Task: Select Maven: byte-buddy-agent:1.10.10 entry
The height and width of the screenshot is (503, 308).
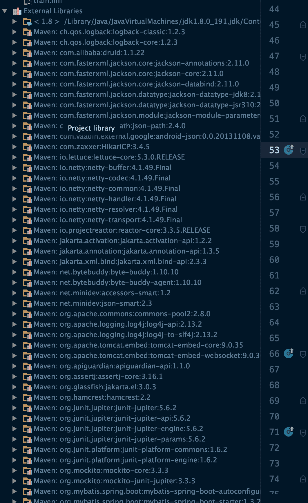Action: click(117, 283)
